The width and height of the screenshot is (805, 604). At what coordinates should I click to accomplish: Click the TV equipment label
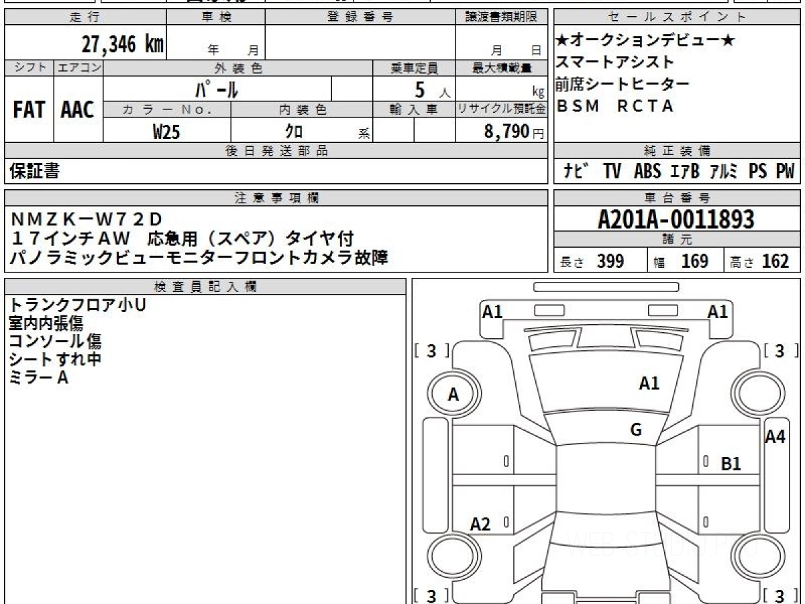612,171
